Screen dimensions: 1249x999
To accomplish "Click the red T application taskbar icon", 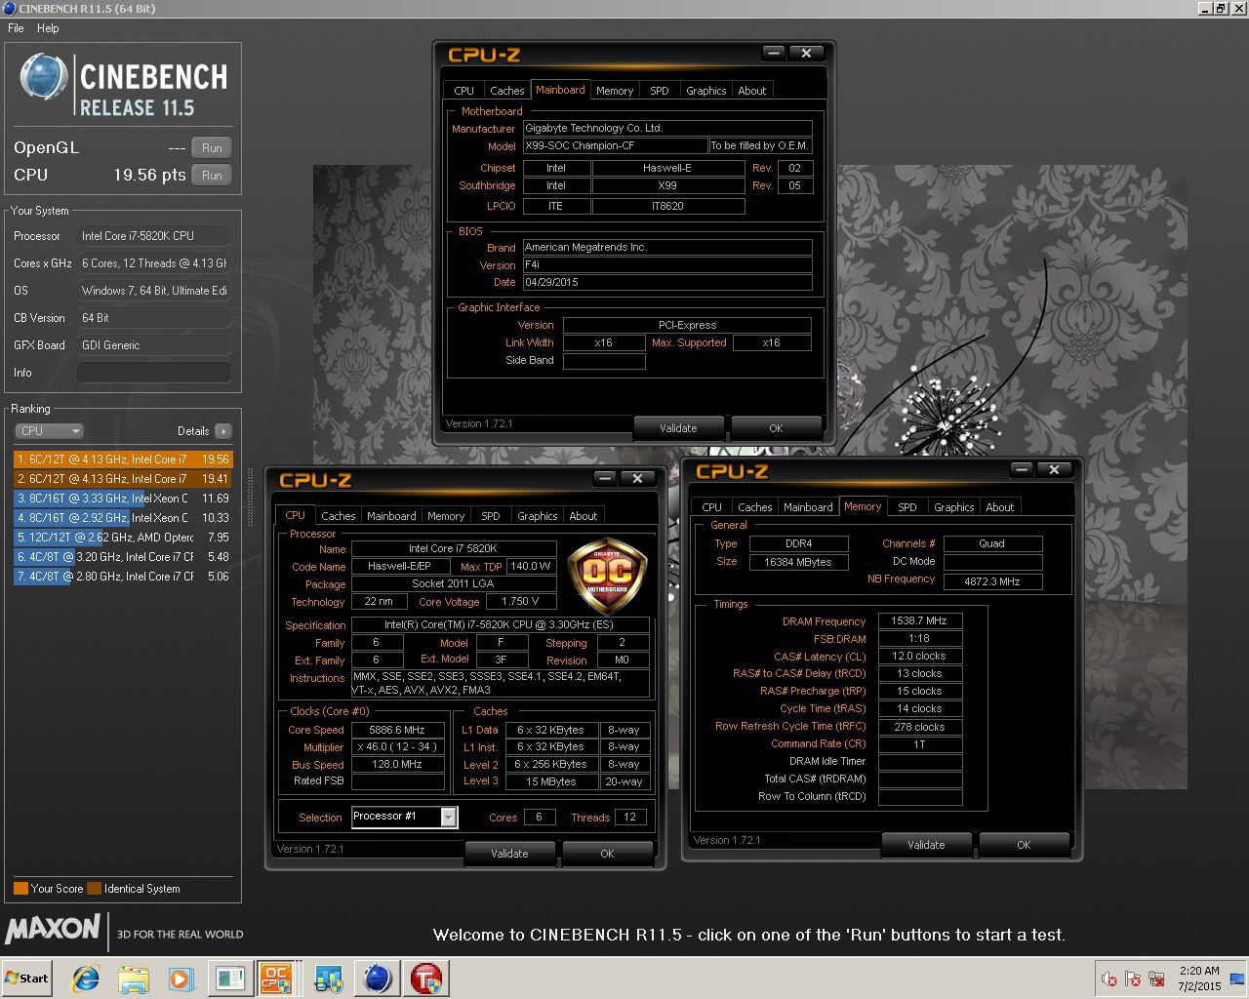I will pos(426,978).
